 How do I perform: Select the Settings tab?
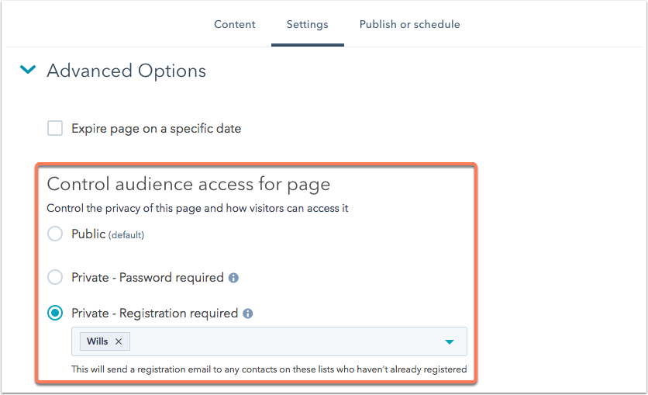(307, 25)
